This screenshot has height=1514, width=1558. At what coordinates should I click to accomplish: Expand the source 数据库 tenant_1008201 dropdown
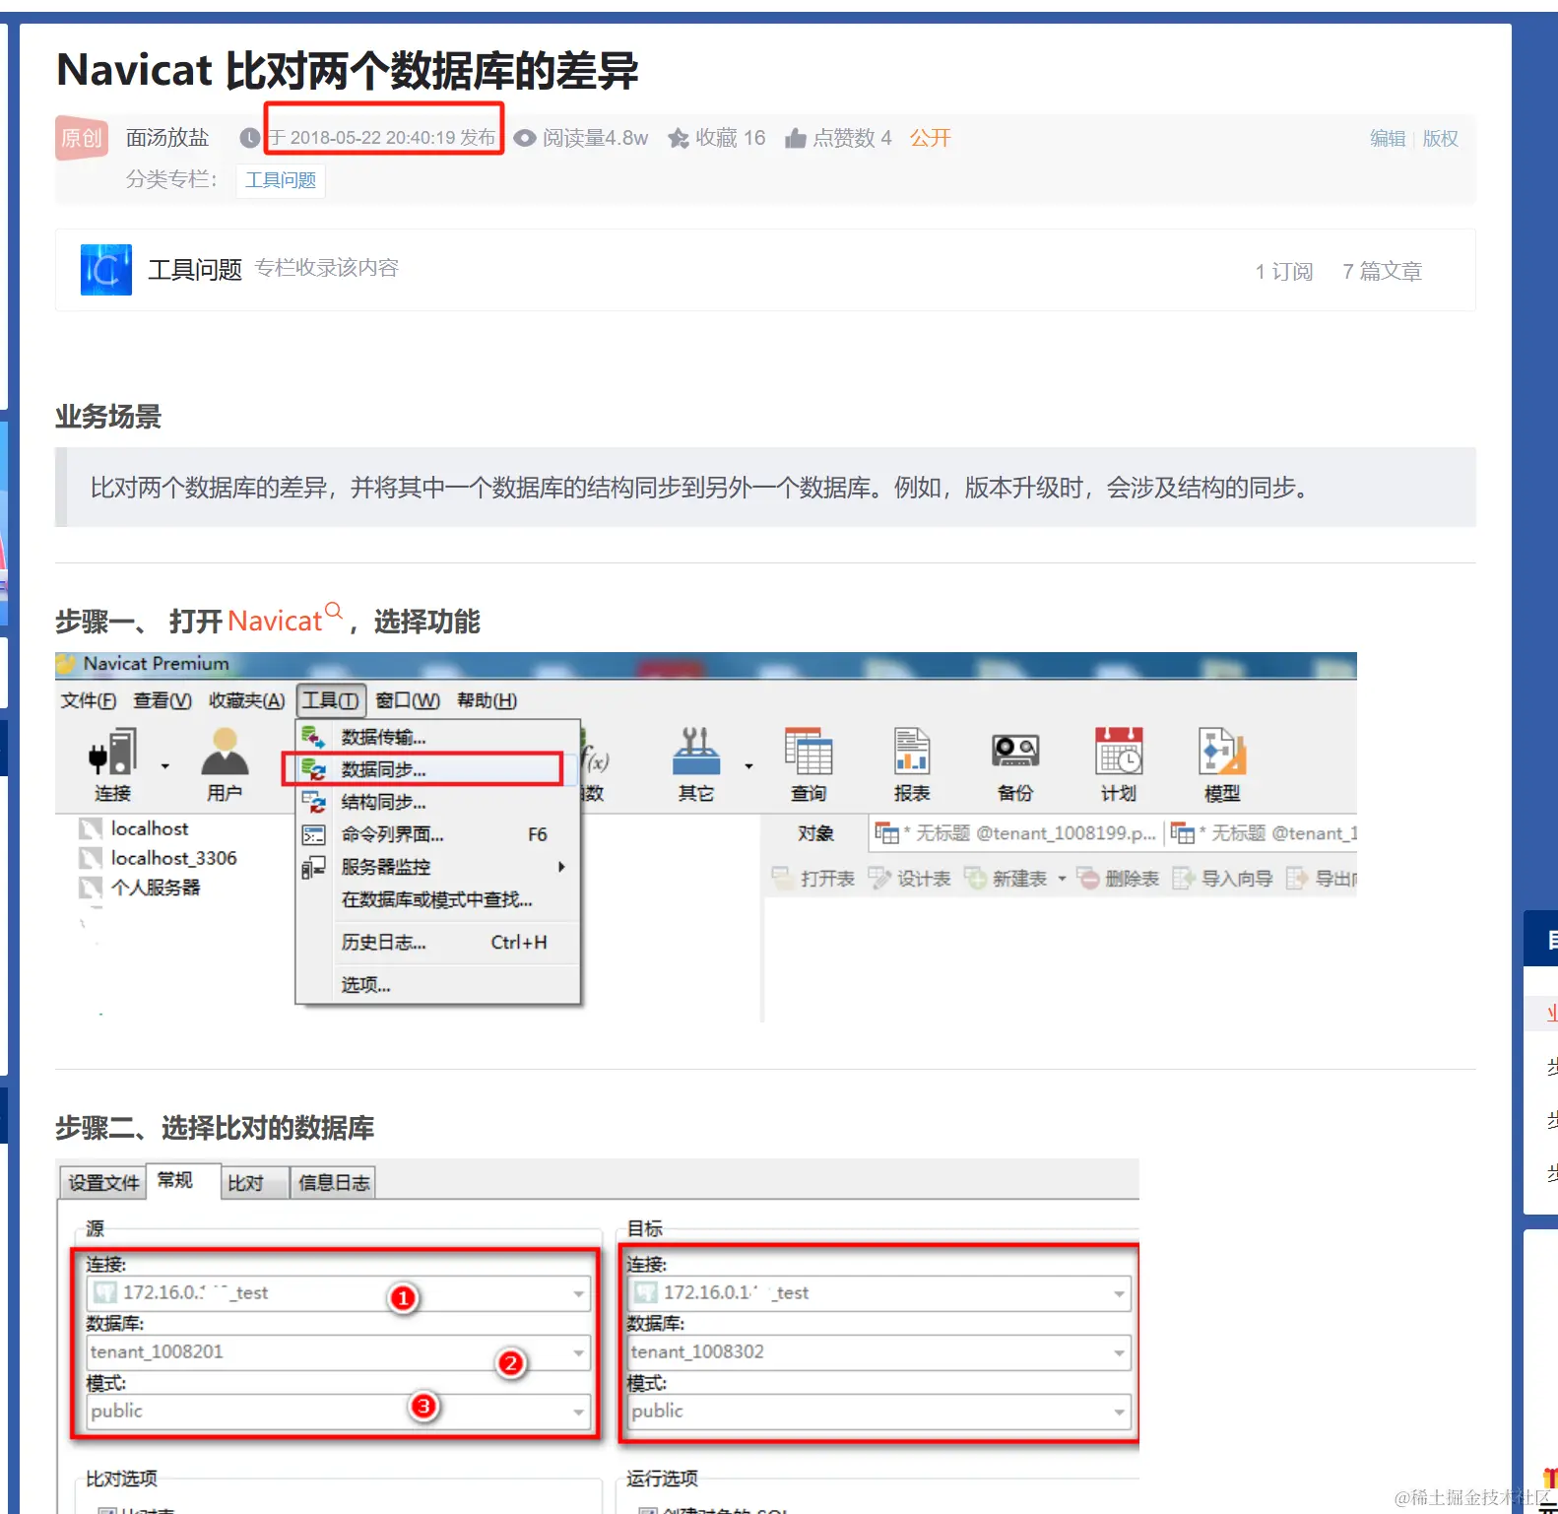coord(578,1352)
